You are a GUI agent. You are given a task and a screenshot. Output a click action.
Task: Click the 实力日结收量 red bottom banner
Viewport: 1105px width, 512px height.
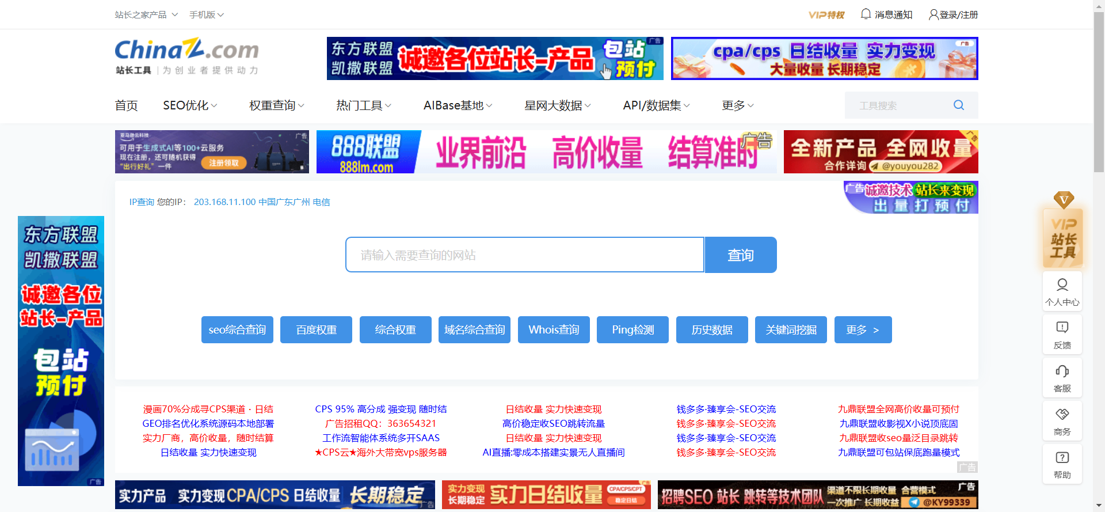click(x=546, y=495)
